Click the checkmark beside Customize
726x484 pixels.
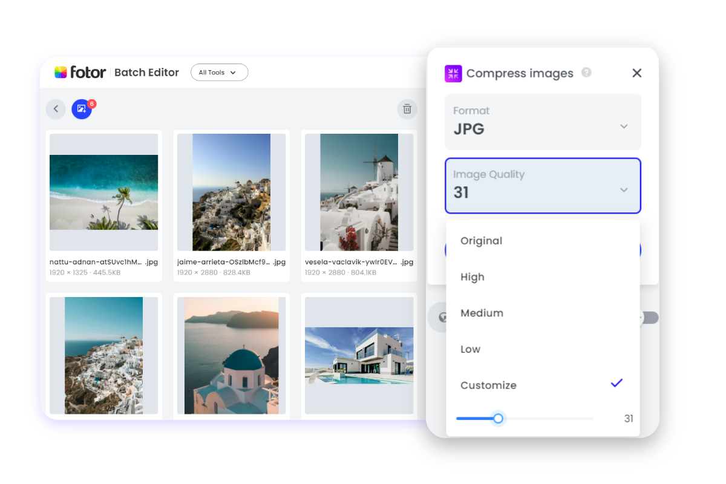(x=616, y=383)
